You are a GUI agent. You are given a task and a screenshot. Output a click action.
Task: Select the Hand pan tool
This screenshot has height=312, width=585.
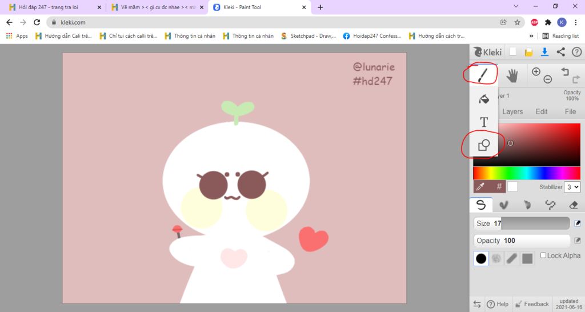pyautogui.click(x=512, y=76)
